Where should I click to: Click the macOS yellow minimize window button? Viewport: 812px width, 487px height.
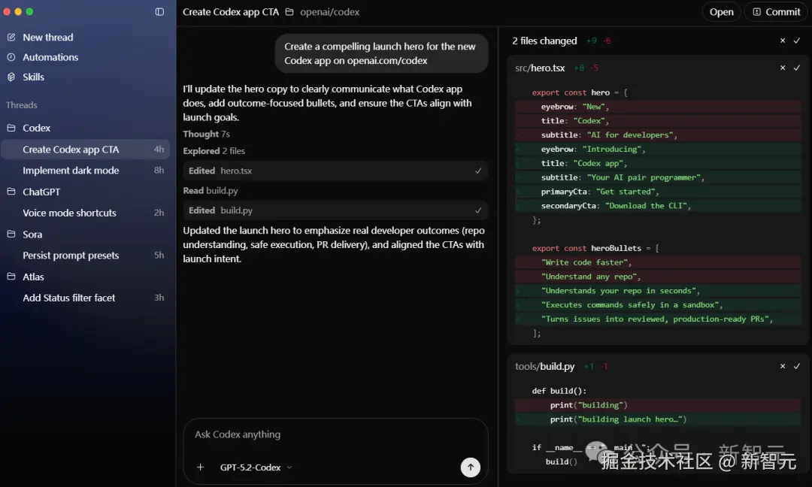click(18, 11)
